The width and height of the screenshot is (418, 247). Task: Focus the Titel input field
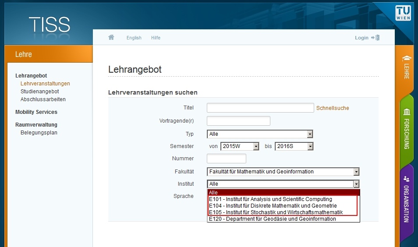click(x=260, y=108)
